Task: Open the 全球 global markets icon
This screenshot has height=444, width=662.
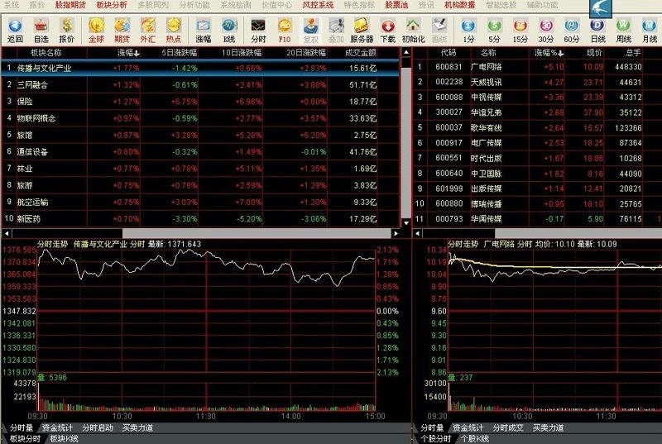Action: coord(97,30)
